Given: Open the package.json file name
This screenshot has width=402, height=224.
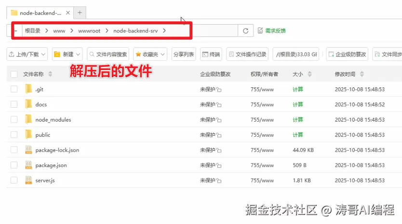Looking at the screenshot, I should (x=51, y=165).
